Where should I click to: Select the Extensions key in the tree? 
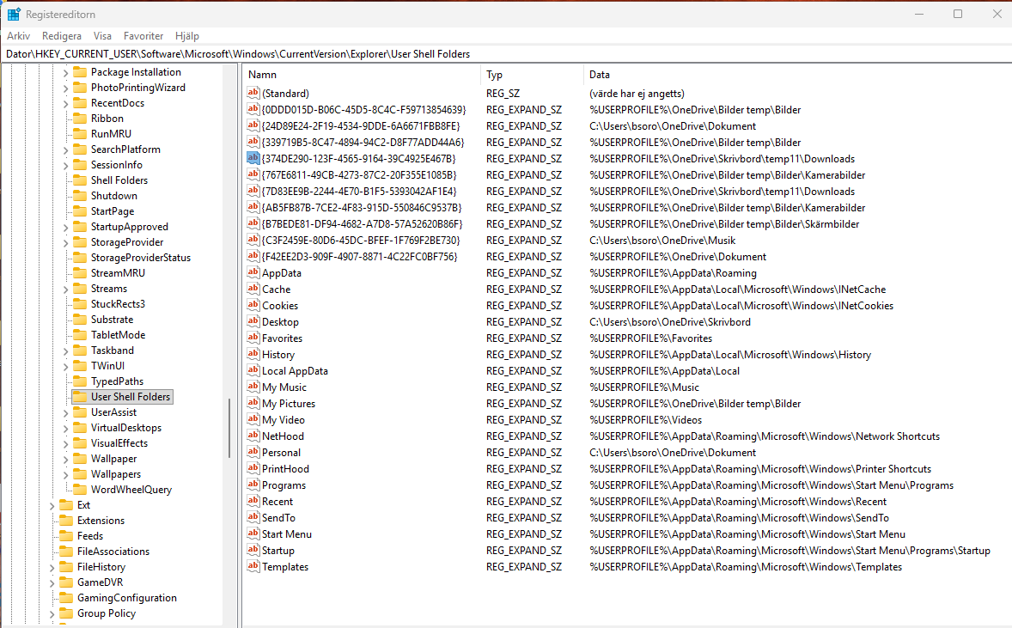101,521
